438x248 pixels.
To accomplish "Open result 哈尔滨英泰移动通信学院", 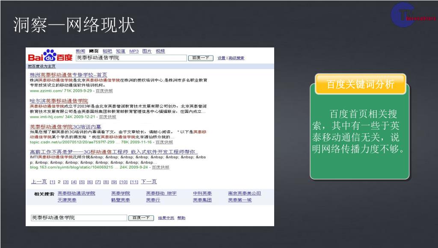I will tap(59, 101).
